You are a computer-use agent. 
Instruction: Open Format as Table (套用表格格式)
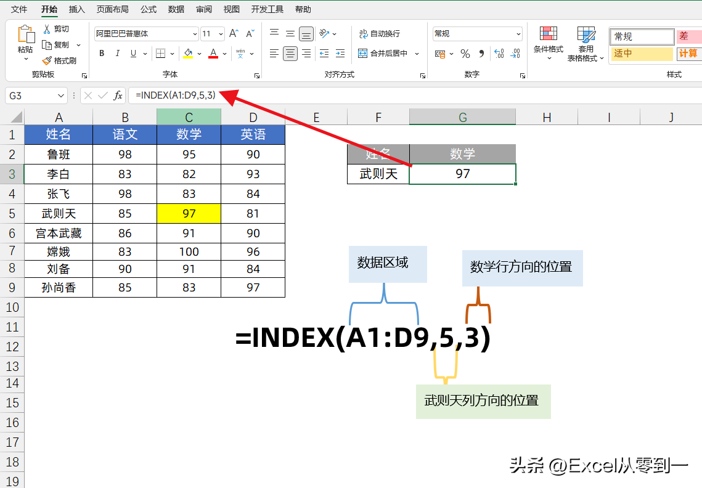[x=586, y=43]
